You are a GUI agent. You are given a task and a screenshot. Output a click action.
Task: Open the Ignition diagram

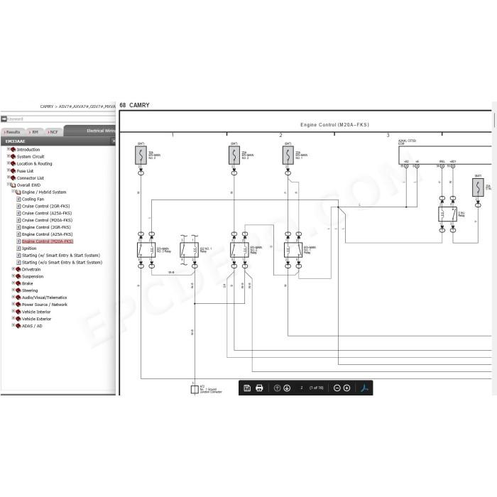point(29,248)
